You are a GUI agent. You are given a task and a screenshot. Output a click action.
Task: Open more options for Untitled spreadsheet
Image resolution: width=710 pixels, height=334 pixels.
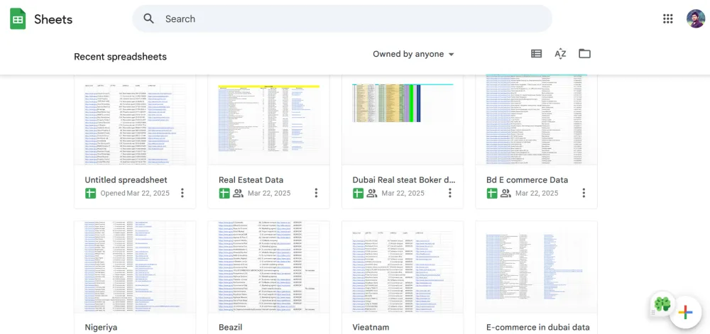[x=182, y=193]
